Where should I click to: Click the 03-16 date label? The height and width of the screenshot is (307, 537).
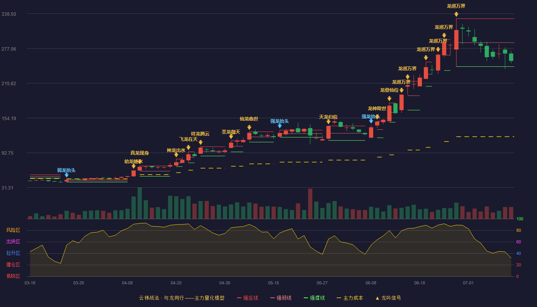(x=30, y=283)
